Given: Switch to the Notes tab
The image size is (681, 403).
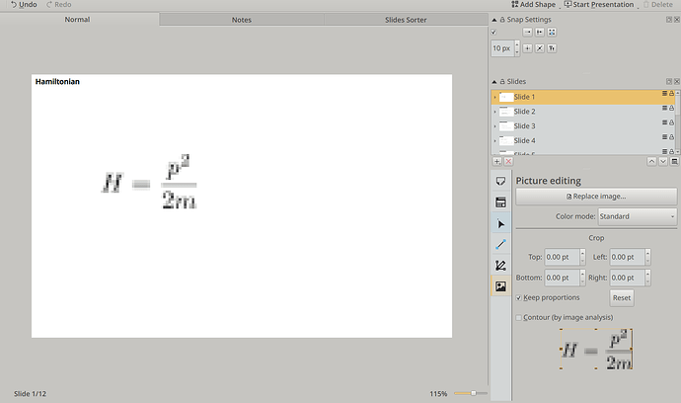Looking at the screenshot, I should pyautogui.click(x=242, y=20).
